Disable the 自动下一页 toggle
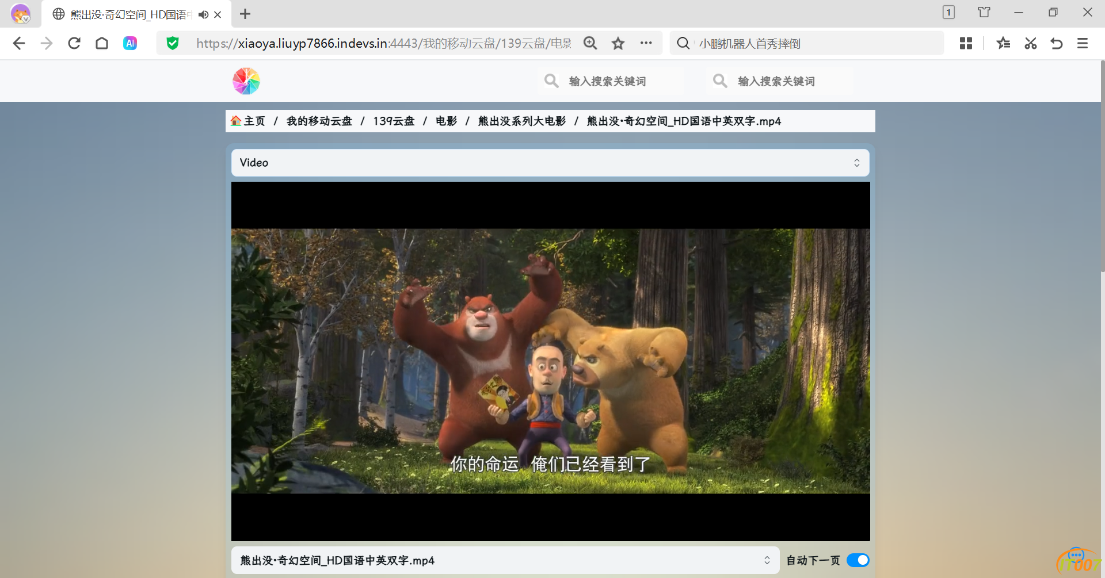Image resolution: width=1105 pixels, height=578 pixels. [858, 560]
